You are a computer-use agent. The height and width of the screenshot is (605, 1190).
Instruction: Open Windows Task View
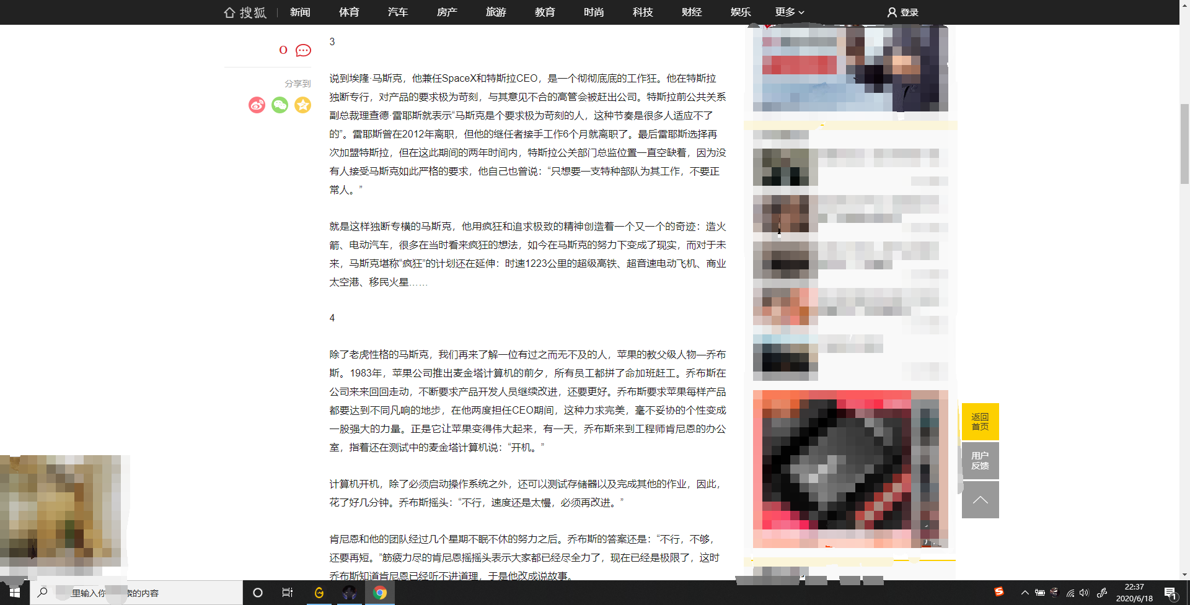288,593
